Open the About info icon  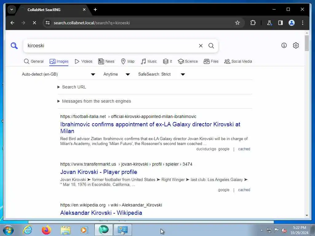click(x=284, y=45)
